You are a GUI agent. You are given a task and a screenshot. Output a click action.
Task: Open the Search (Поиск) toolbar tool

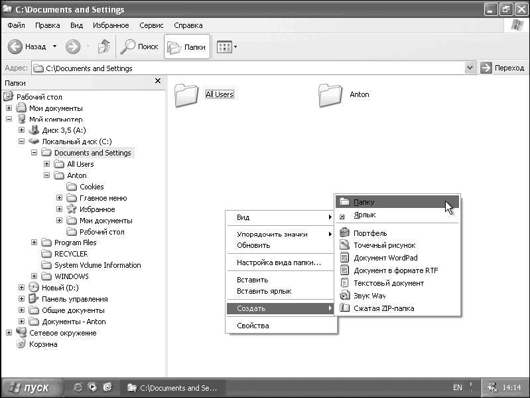139,47
